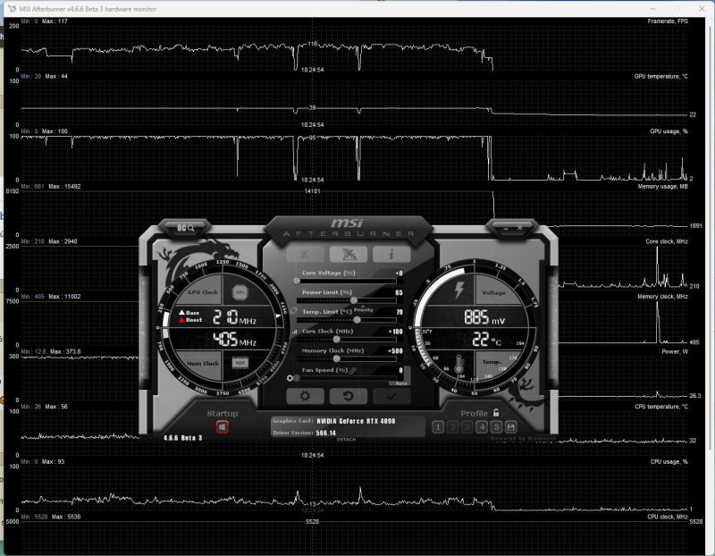Click the CPU temperature graph label
This screenshot has width=715, height=556.
[x=661, y=407]
